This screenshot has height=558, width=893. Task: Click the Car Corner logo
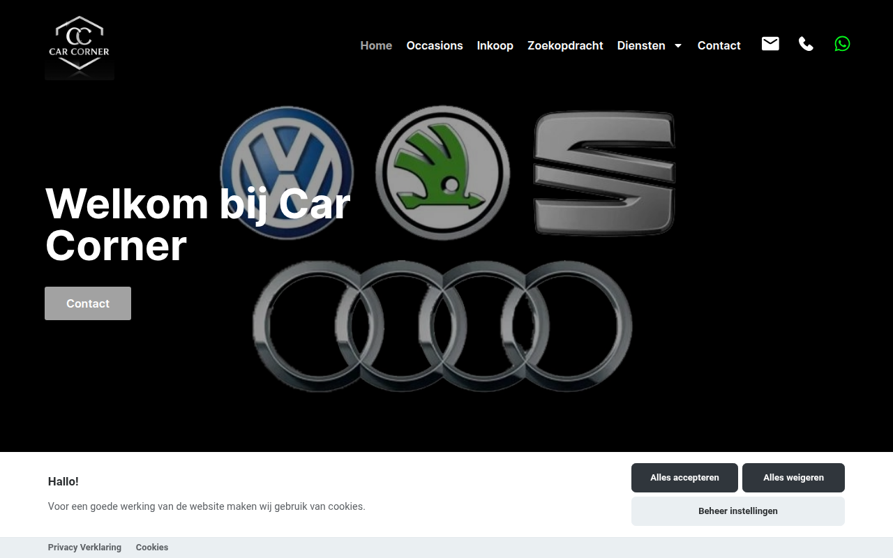tap(80, 46)
